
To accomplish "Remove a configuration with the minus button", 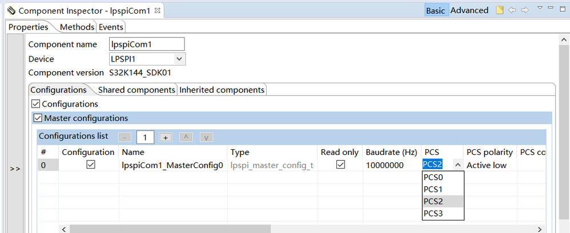I will pyautogui.click(x=126, y=137).
